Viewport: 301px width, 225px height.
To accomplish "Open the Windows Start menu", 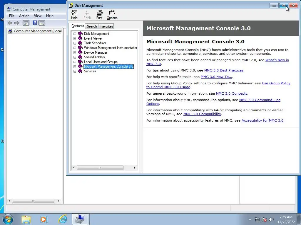I will coord(8,219).
